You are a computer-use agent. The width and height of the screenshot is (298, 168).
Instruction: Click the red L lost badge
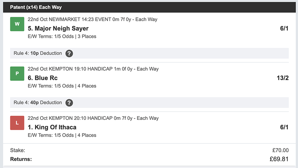point(17,123)
